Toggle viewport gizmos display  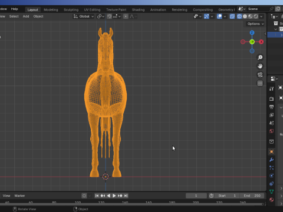[206, 16]
